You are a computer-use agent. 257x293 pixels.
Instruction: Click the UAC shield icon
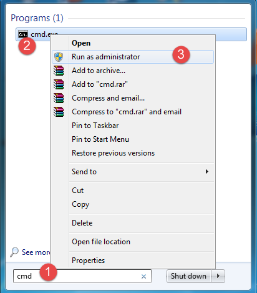click(59, 57)
